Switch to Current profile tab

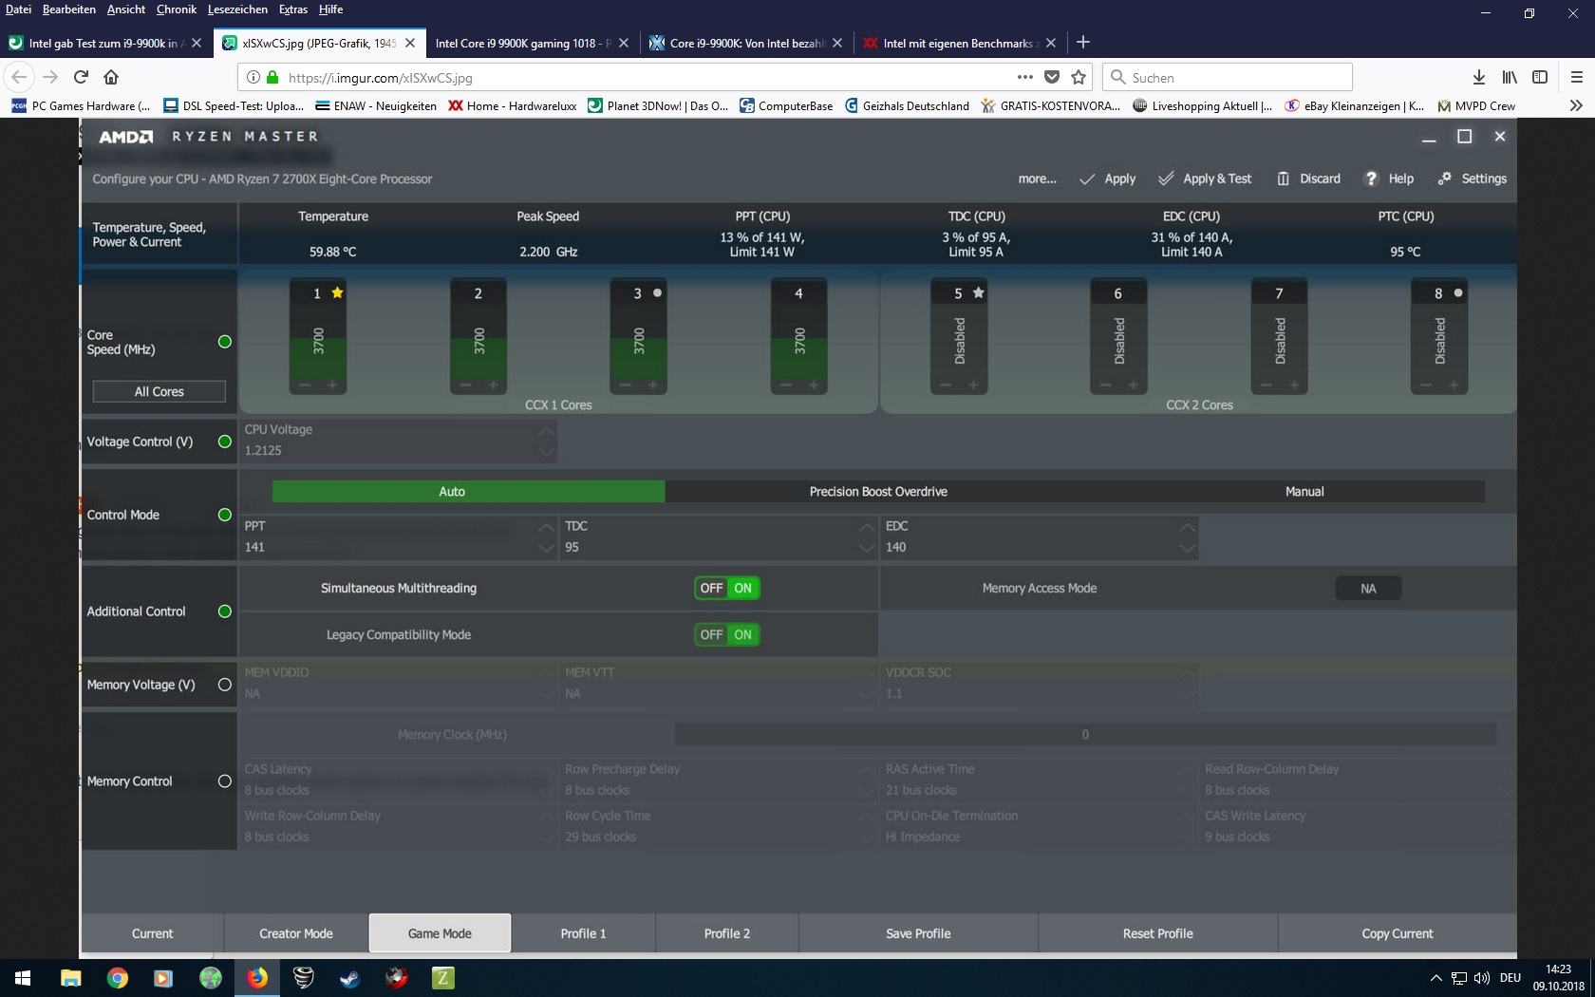coord(152,933)
